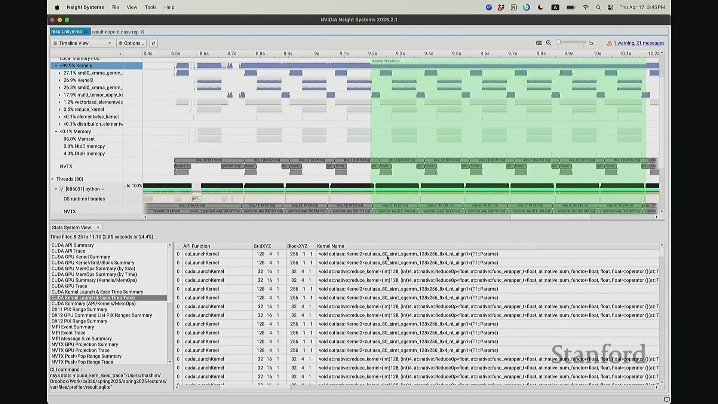Open the 1 warning, 21 messages link
The width and height of the screenshot is (718, 404).
pos(639,43)
